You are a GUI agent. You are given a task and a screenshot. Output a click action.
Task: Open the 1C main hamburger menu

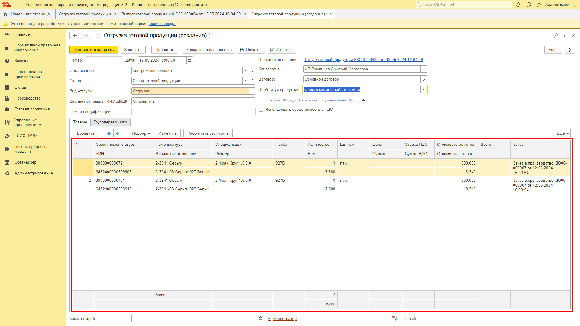(x=18, y=5)
